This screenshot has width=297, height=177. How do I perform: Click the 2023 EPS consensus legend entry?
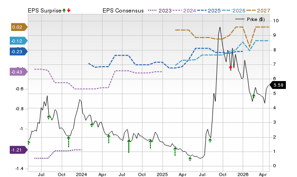[x=160, y=11]
